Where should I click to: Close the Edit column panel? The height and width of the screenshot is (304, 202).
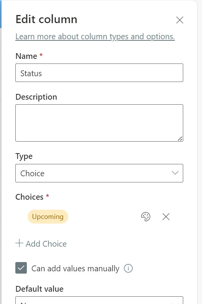180,20
